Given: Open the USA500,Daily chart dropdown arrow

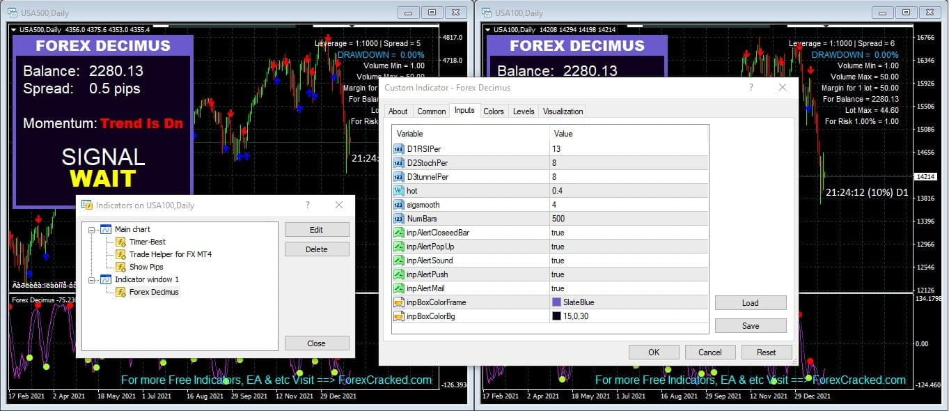Looking at the screenshot, I should (14, 29).
